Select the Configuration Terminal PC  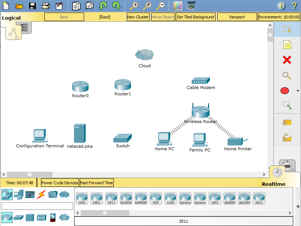coord(40,136)
